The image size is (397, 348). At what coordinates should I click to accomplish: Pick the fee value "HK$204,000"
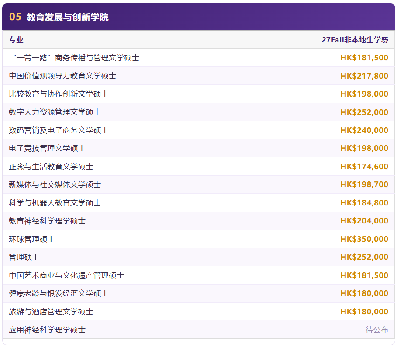(364, 221)
